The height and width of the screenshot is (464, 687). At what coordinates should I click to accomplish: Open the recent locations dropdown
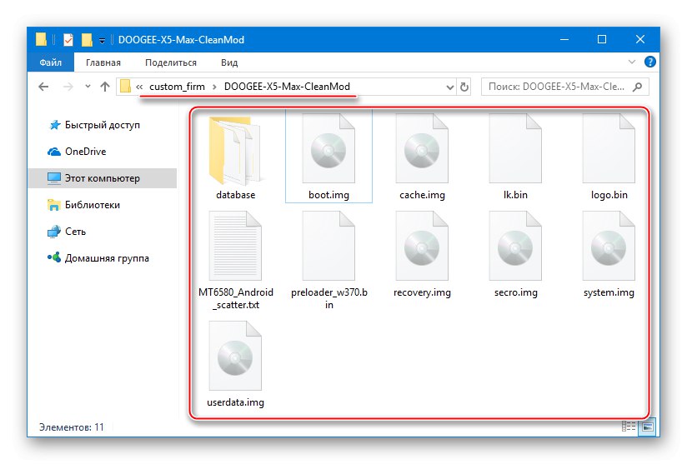[x=88, y=87]
